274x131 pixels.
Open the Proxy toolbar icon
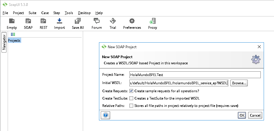(x=153, y=24)
